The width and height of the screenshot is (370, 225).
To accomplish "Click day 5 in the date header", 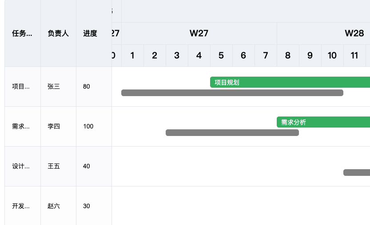I will pyautogui.click(x=221, y=55).
